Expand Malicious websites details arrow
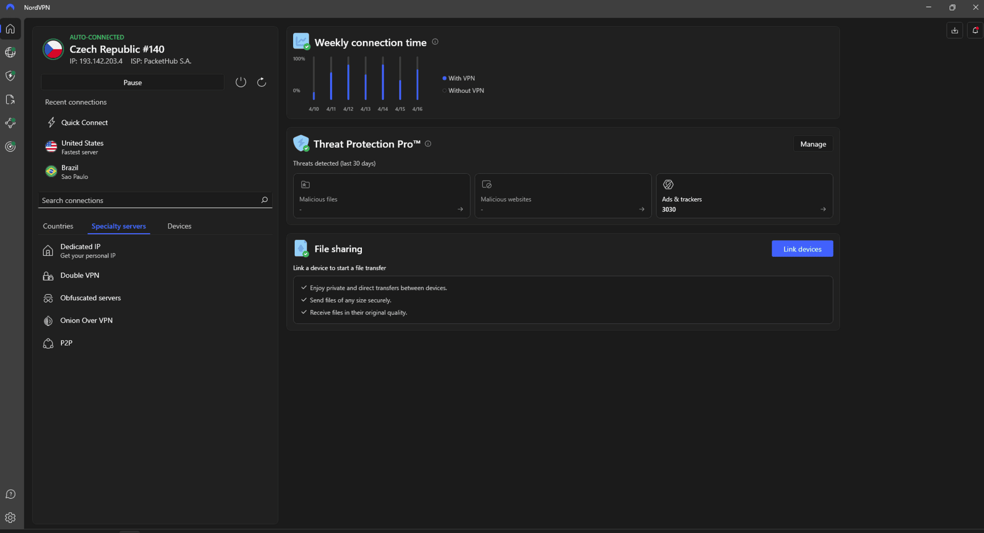Viewport: 984px width, 533px height. 641,209
